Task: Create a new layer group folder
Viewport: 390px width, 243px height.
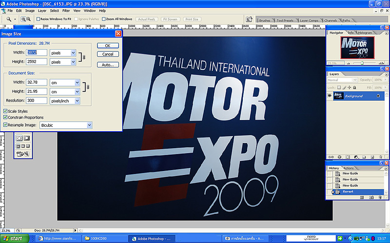Action: click(x=364, y=157)
